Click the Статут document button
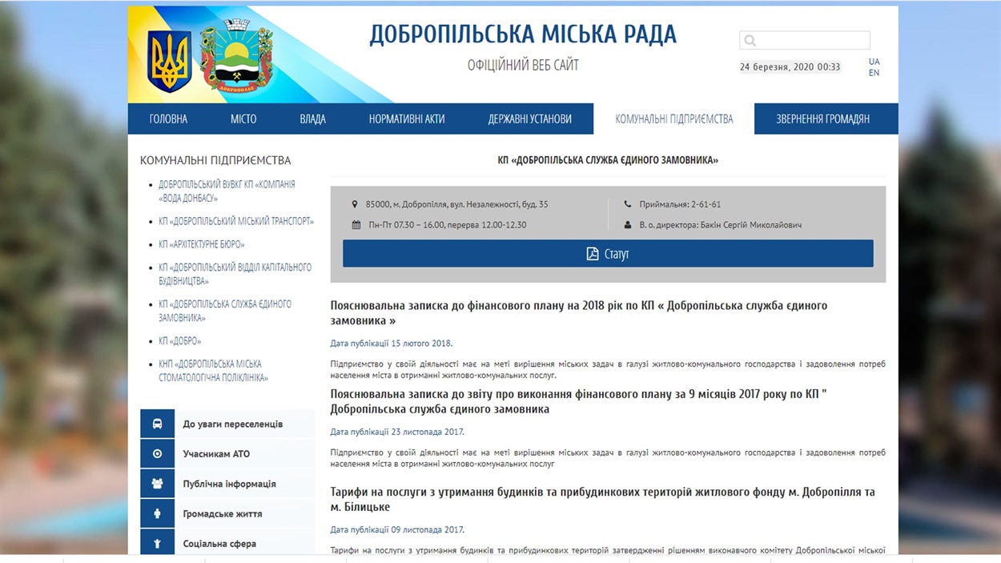The image size is (1001, 563). 608,254
